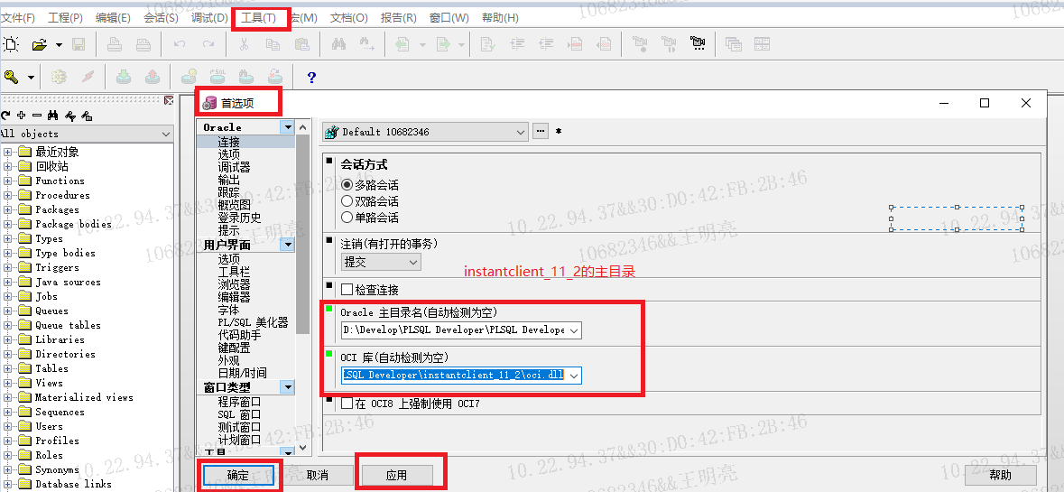Click the Execute gear icon

coord(59,77)
